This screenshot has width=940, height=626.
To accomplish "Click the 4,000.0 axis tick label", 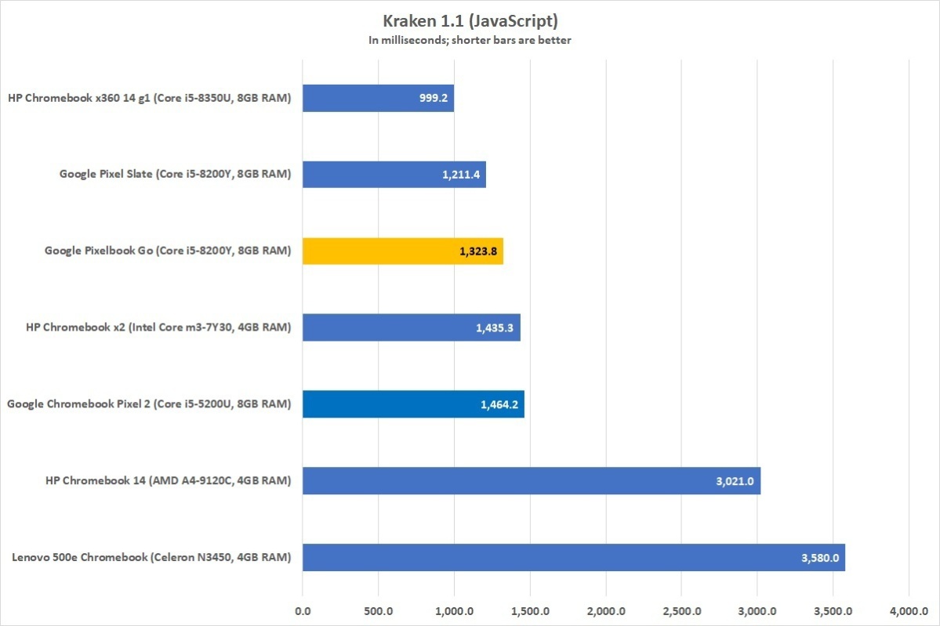I will coord(908,609).
